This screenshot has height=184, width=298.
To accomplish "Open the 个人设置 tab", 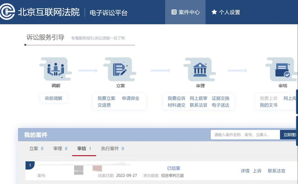I will [x=226, y=12].
